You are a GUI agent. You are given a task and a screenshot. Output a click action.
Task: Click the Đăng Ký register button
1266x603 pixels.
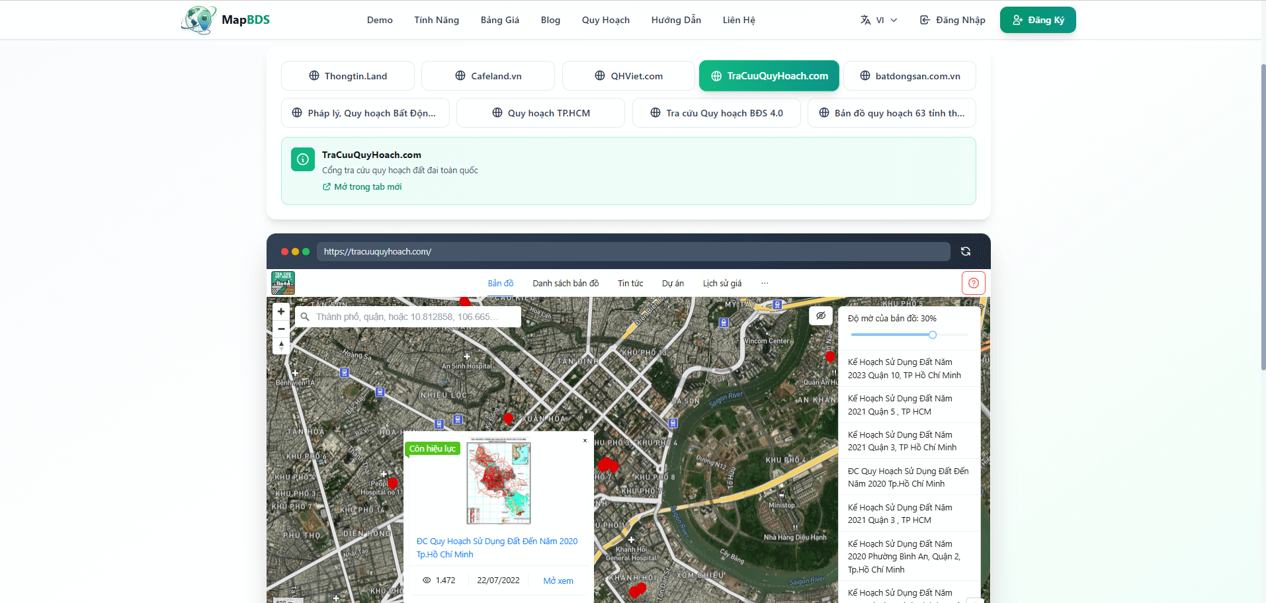coord(1038,20)
